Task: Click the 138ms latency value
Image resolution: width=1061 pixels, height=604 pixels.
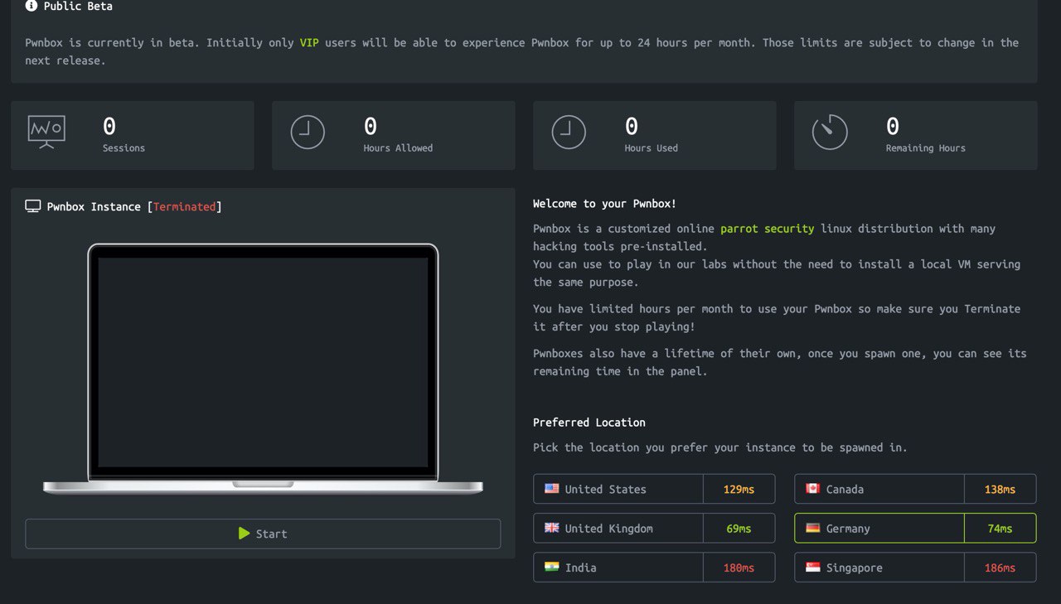Action: (x=1000, y=489)
